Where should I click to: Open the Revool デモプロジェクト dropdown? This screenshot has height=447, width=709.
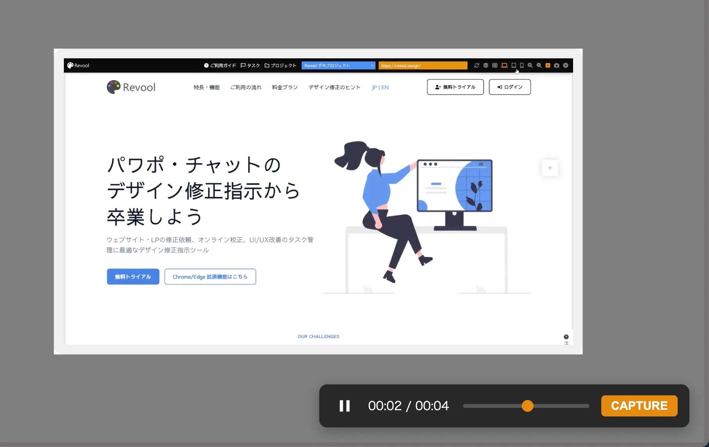[338, 65]
